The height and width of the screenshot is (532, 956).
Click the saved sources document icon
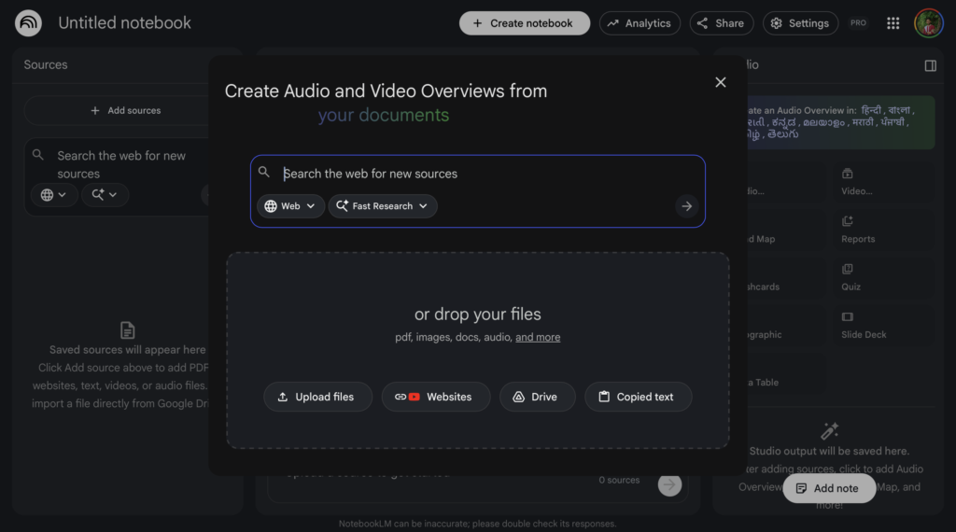coord(127,330)
